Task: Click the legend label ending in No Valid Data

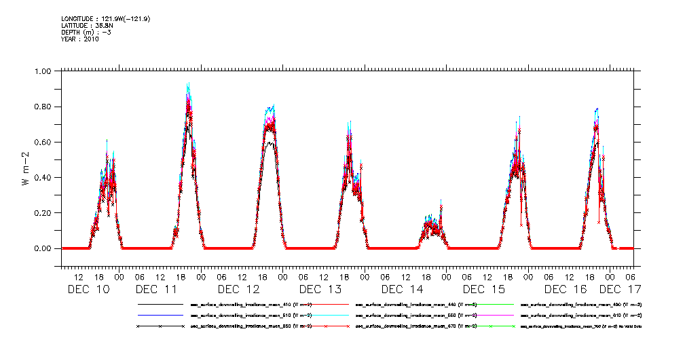Action: coord(581,326)
